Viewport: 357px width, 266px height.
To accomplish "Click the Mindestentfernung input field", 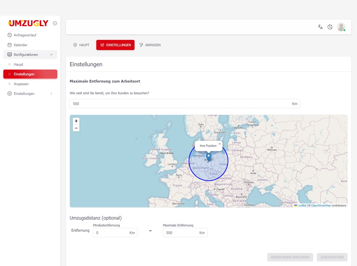I will coord(111,233).
